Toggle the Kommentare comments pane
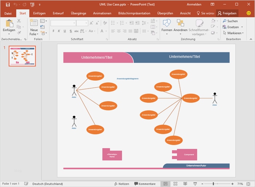This screenshot has height=187, width=255. pos(145,184)
